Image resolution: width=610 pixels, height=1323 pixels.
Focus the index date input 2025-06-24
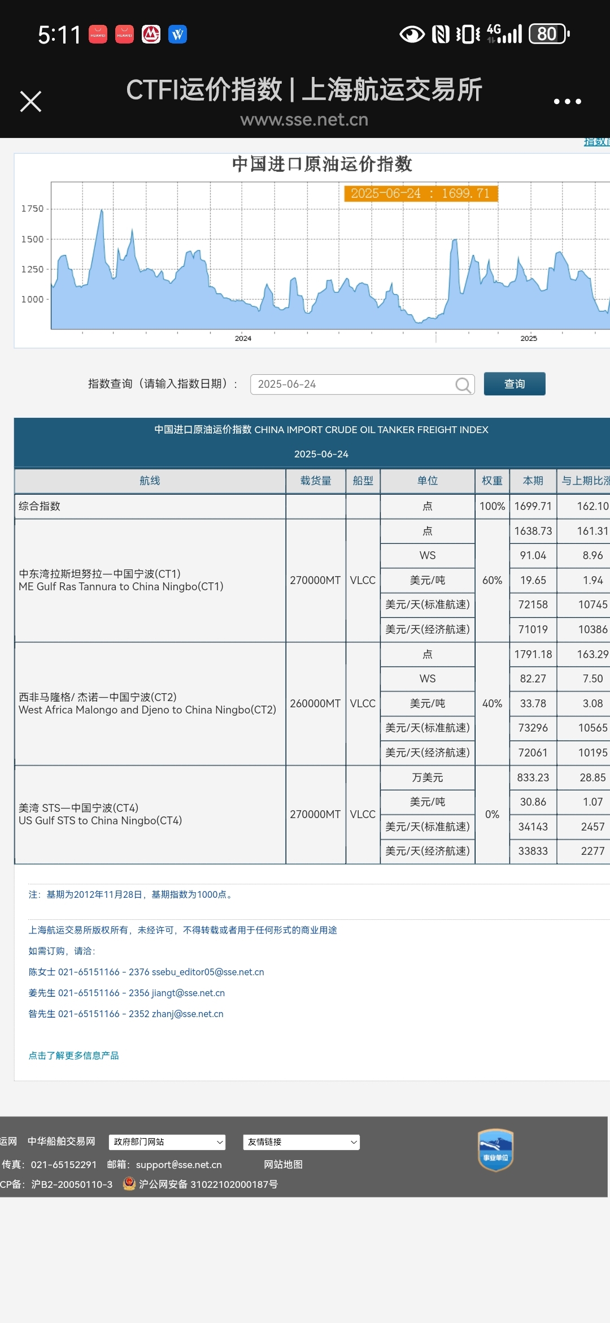click(362, 384)
